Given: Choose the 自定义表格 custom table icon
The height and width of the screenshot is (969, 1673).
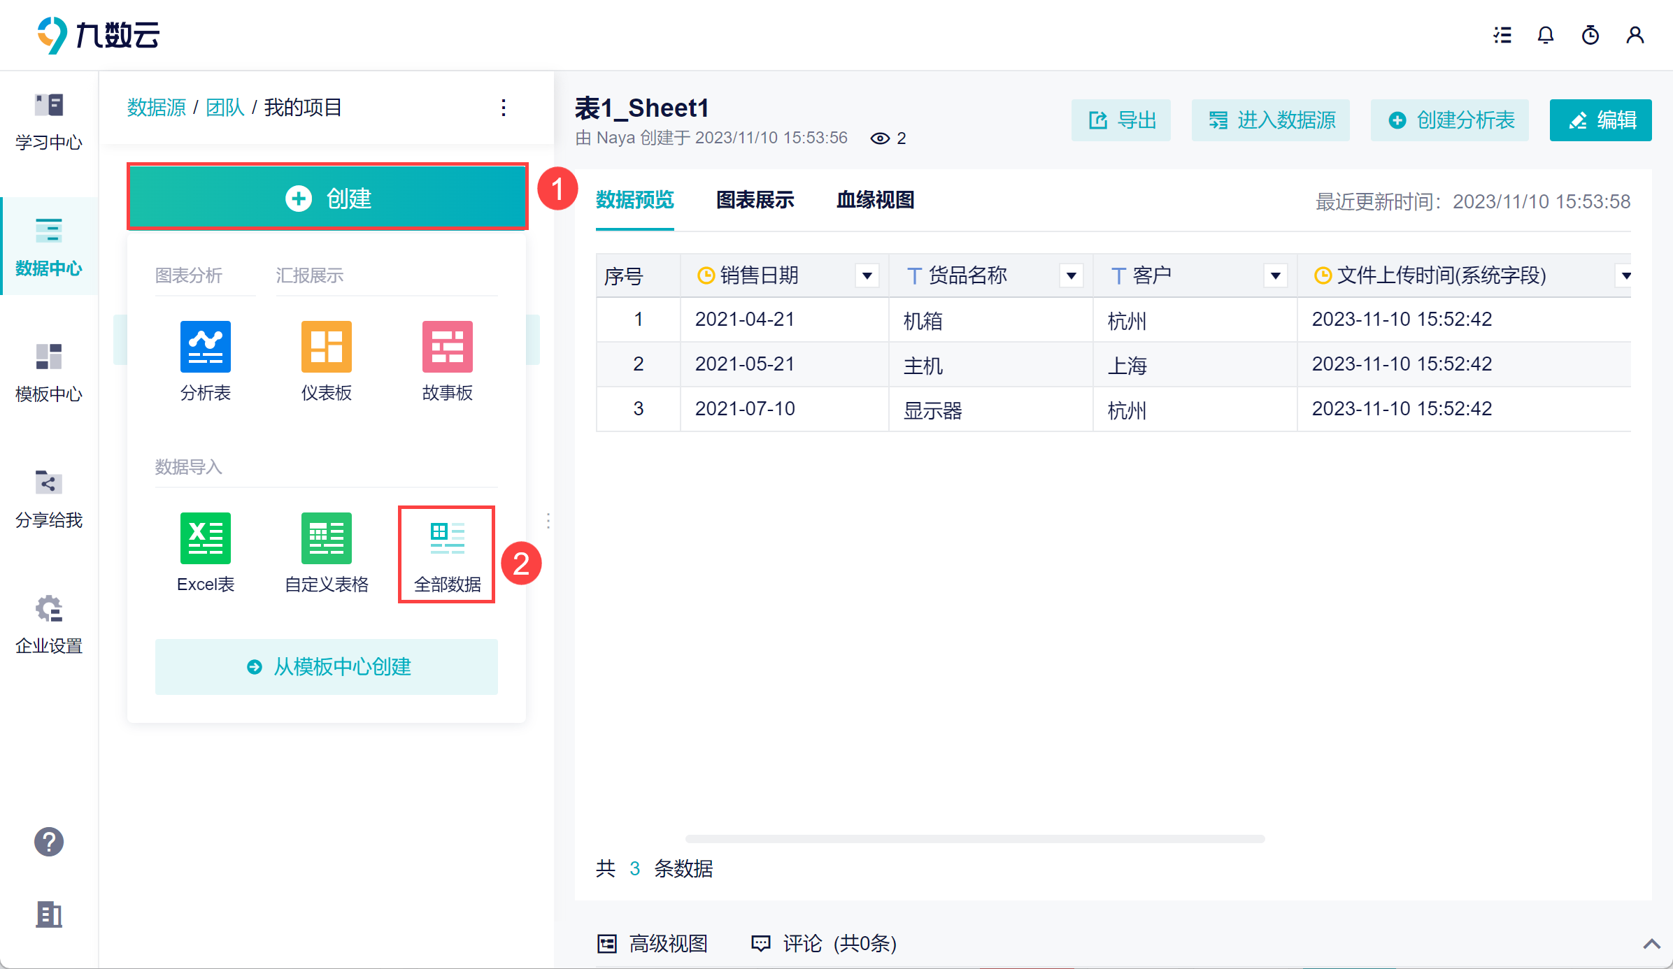Looking at the screenshot, I should pos(326,538).
